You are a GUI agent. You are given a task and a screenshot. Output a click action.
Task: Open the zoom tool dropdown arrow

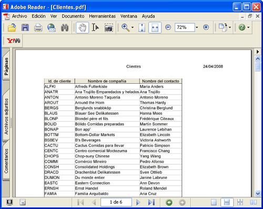[x=133, y=27]
